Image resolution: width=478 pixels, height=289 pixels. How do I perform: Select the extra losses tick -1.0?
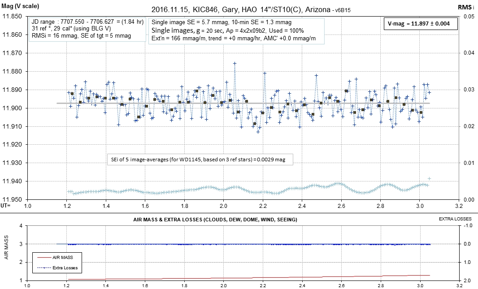(x=468, y=226)
